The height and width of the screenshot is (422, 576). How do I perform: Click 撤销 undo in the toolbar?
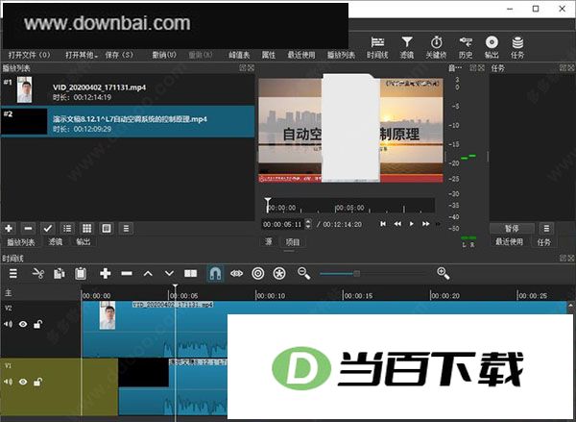[164, 55]
